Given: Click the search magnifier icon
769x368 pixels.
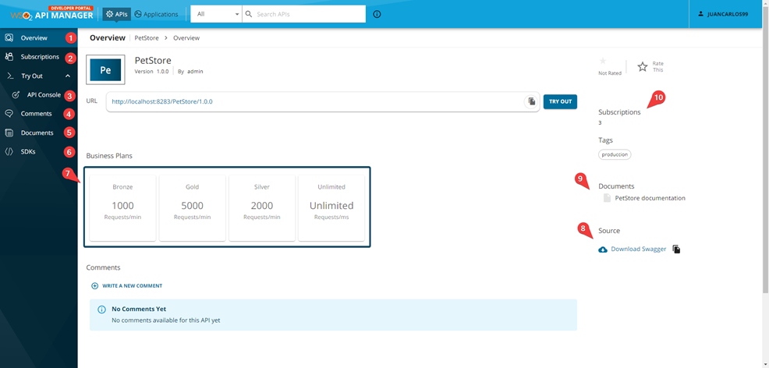Looking at the screenshot, I should [x=249, y=14].
